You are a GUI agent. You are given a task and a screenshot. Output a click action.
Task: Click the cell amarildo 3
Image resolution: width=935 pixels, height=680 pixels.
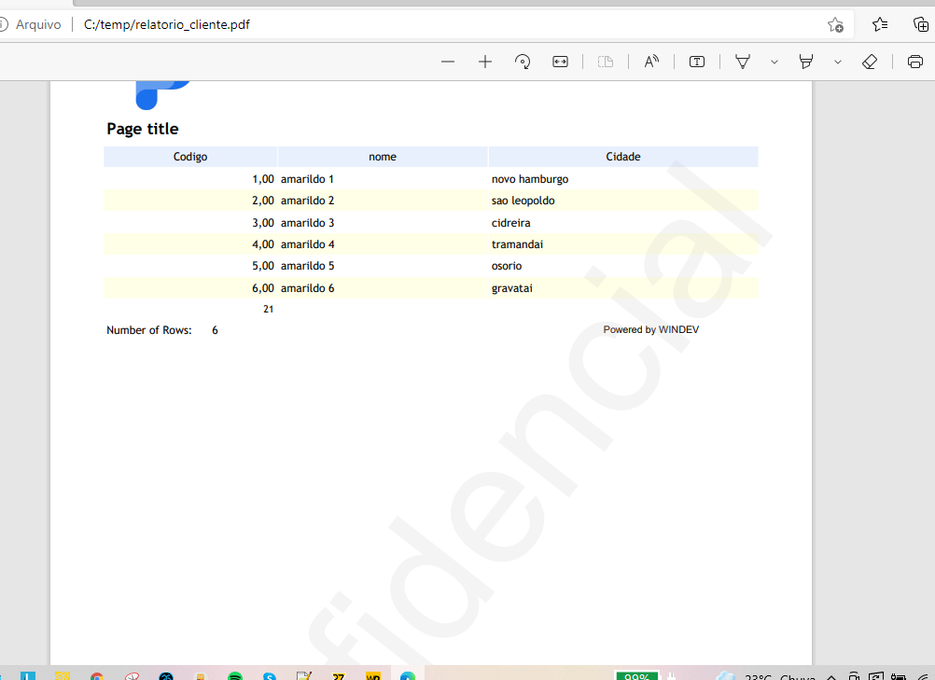click(307, 223)
